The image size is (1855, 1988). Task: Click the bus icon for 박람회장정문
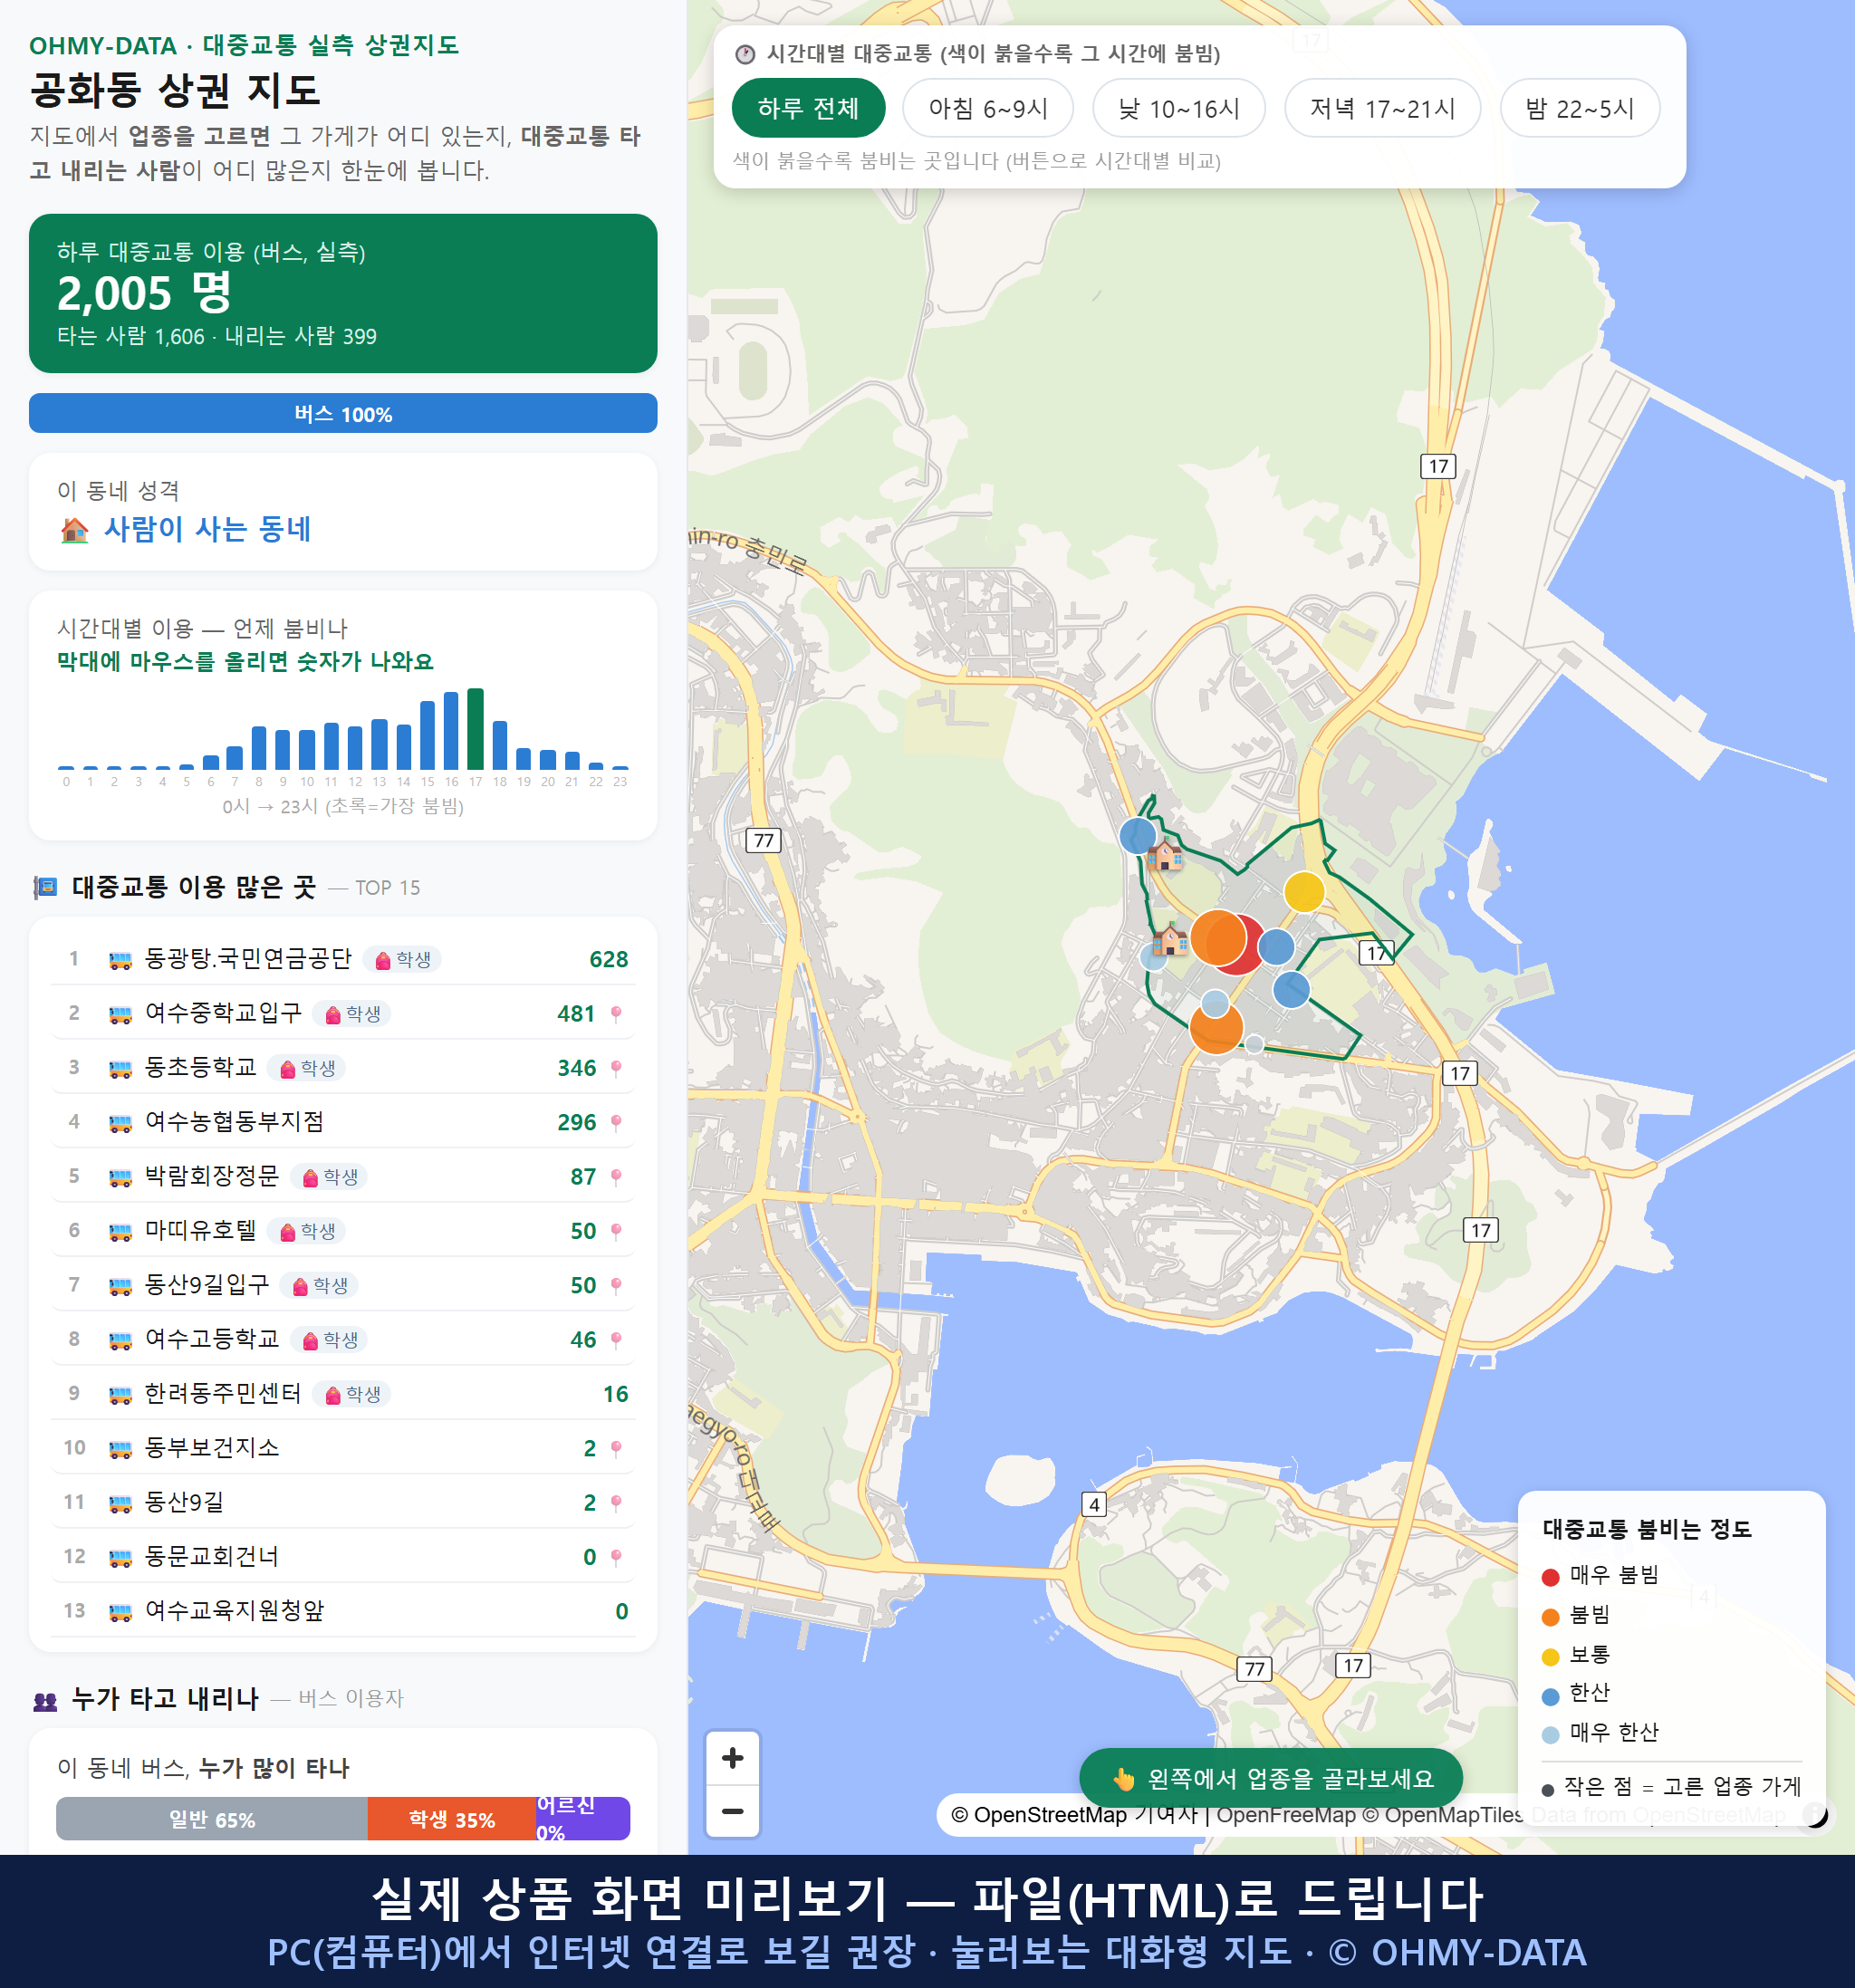(x=120, y=1177)
